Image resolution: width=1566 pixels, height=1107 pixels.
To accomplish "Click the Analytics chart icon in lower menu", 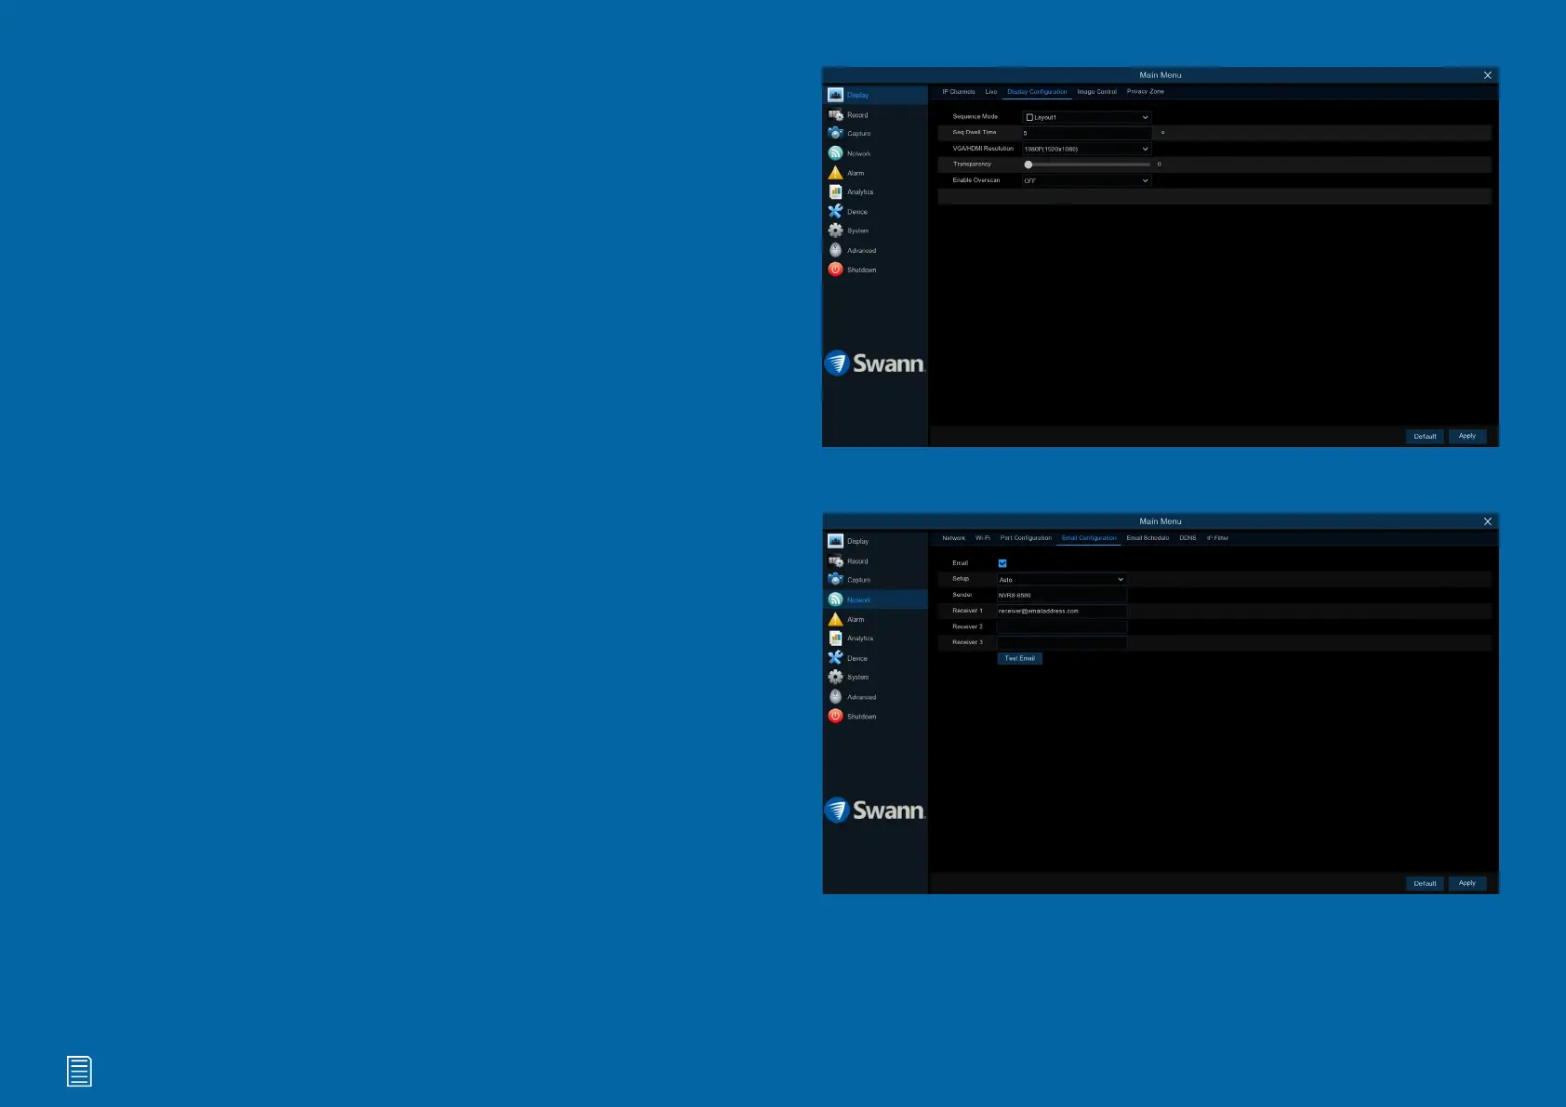I will 835,639.
